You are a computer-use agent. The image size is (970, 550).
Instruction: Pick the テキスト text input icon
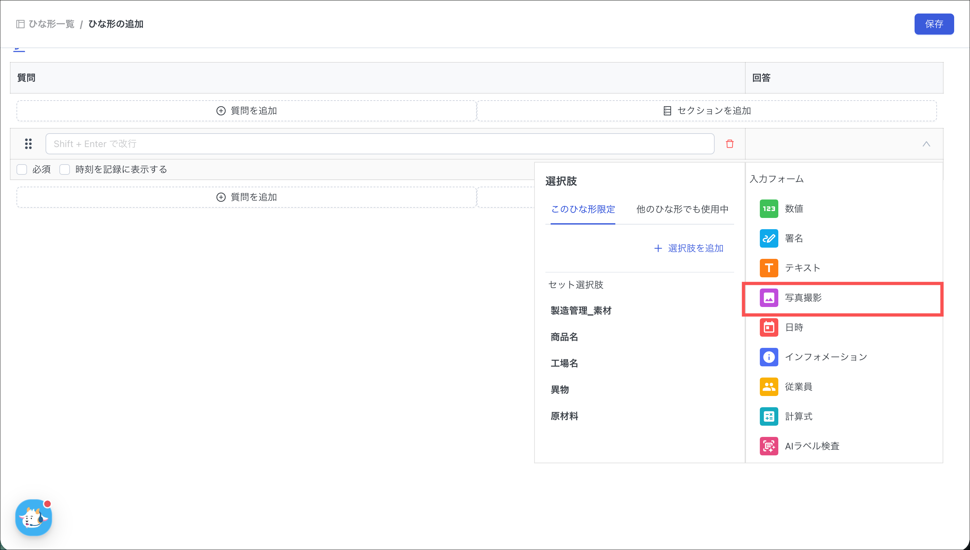[x=769, y=268]
